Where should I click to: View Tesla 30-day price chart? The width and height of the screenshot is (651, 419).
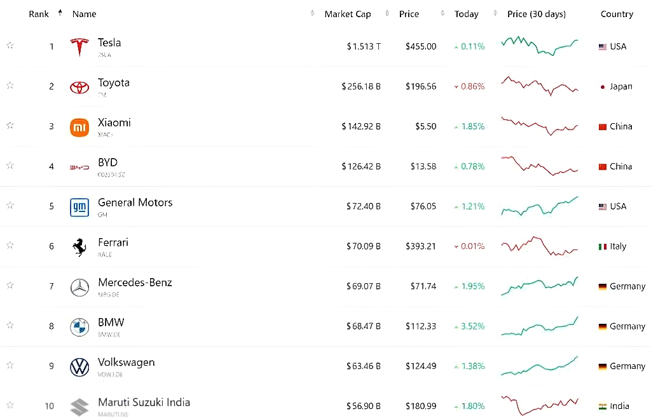coord(539,46)
